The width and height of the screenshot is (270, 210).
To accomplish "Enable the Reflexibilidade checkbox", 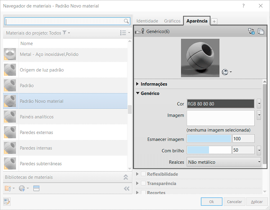I will [143, 174].
